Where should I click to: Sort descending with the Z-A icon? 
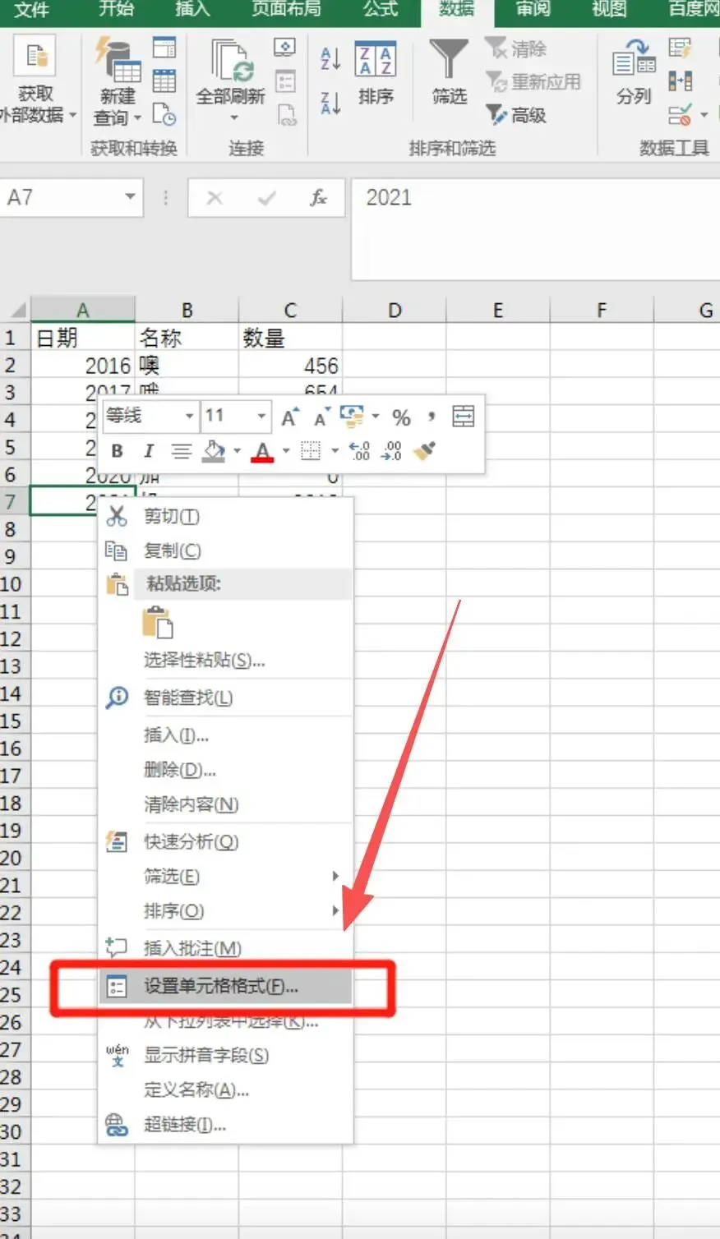click(330, 104)
